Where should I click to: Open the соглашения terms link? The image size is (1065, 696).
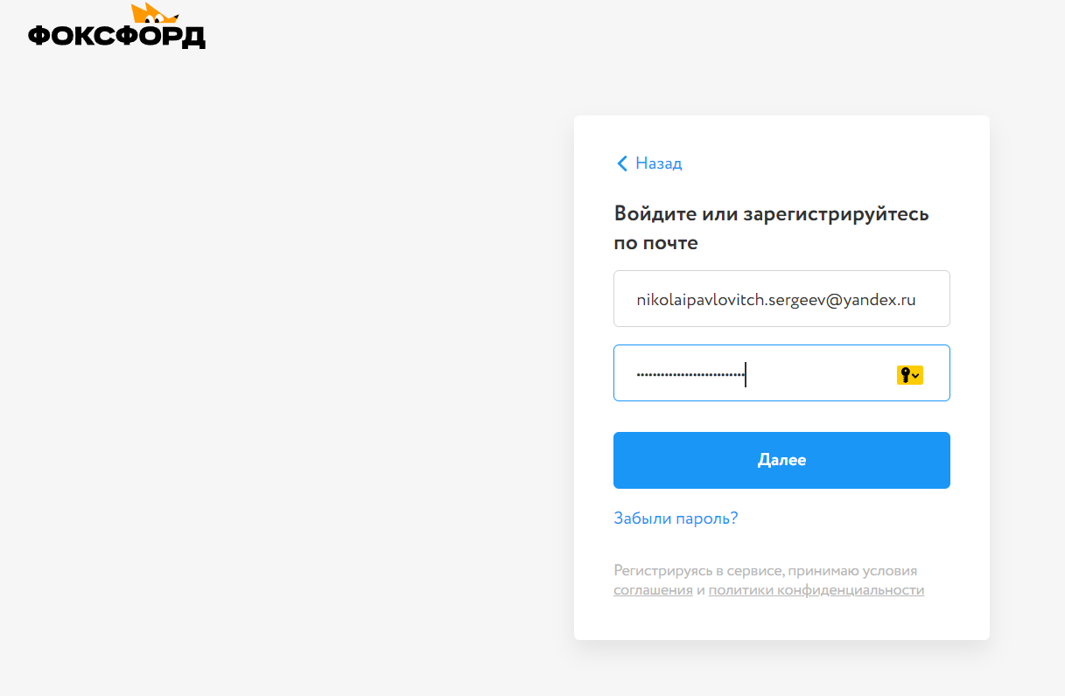(653, 590)
